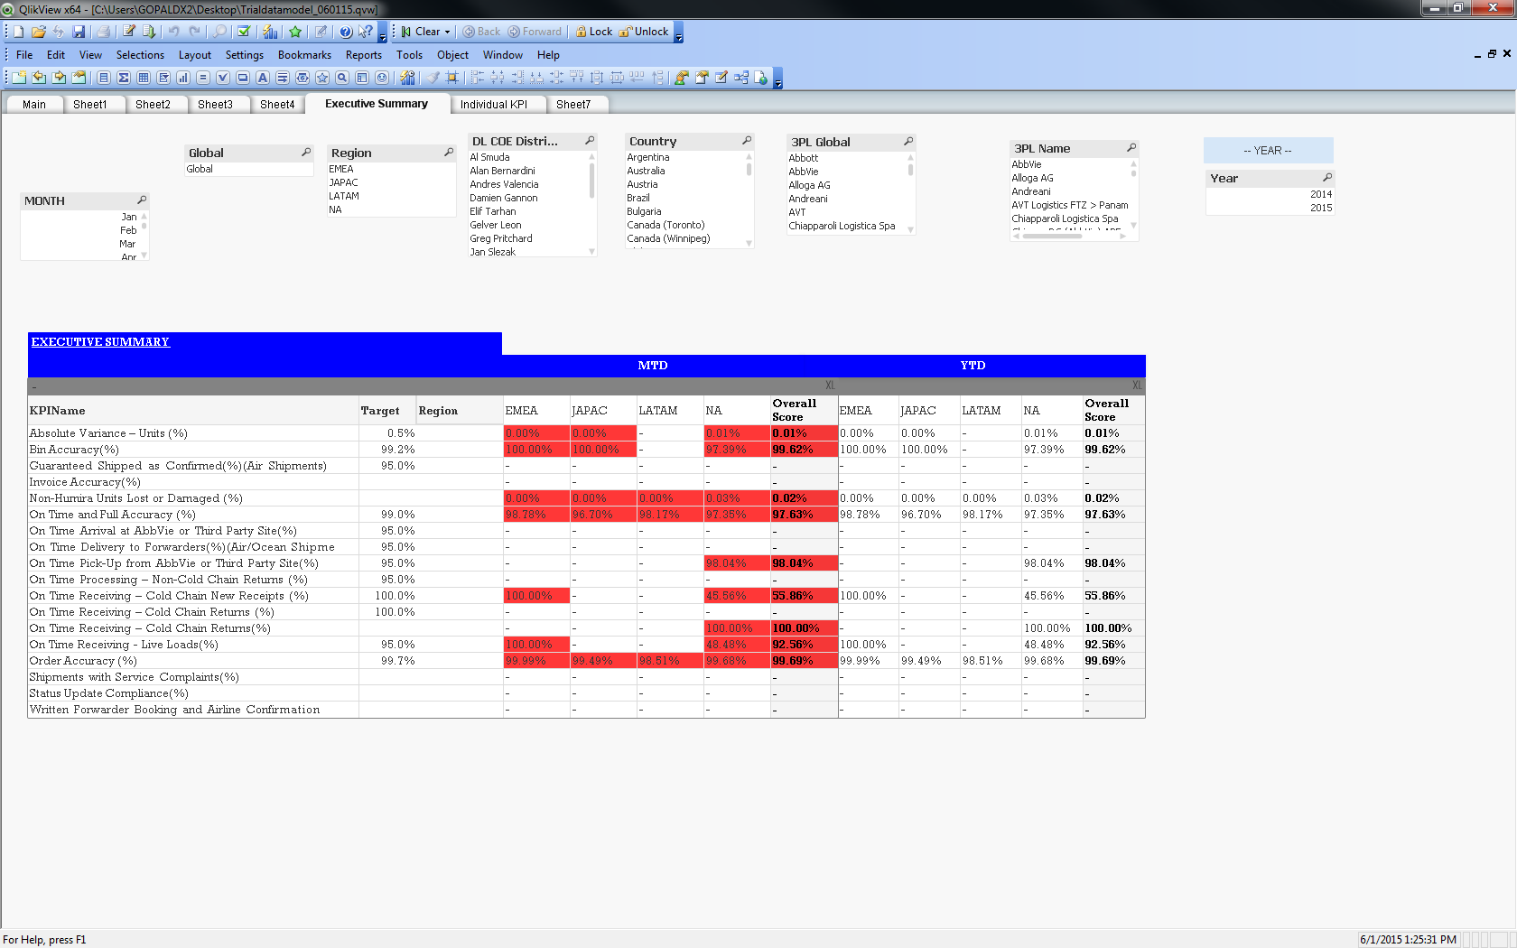Open Help topics question mark icon
This screenshot has height=948, width=1517.
[346, 32]
